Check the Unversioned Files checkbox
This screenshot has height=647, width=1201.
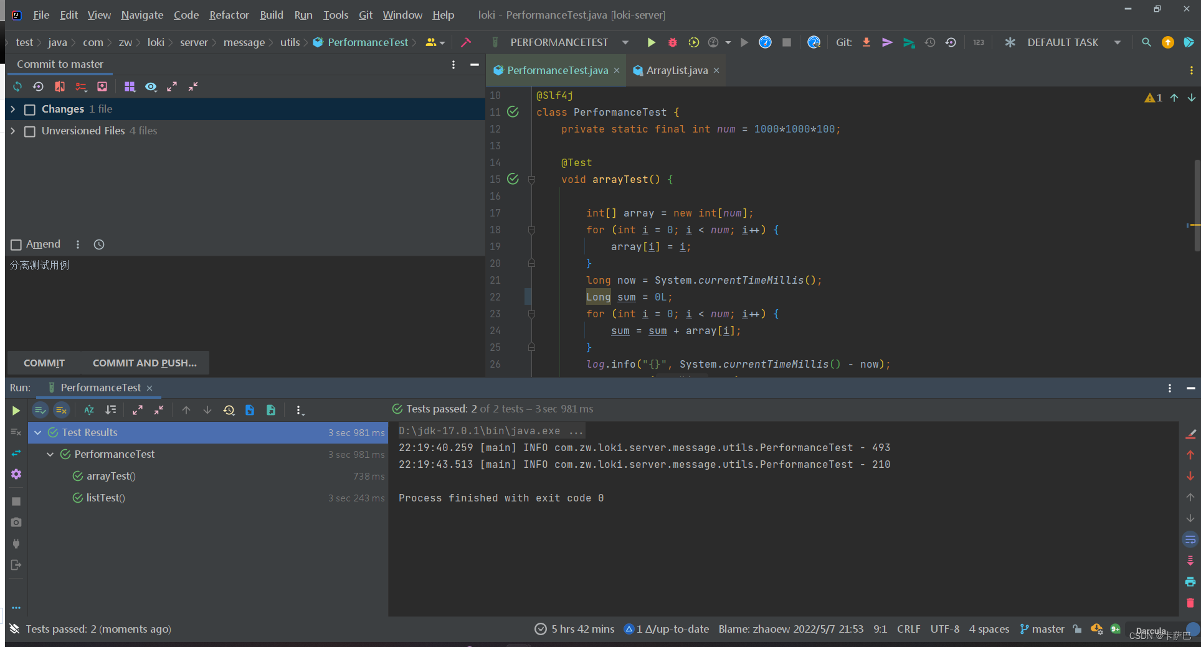[x=29, y=131]
